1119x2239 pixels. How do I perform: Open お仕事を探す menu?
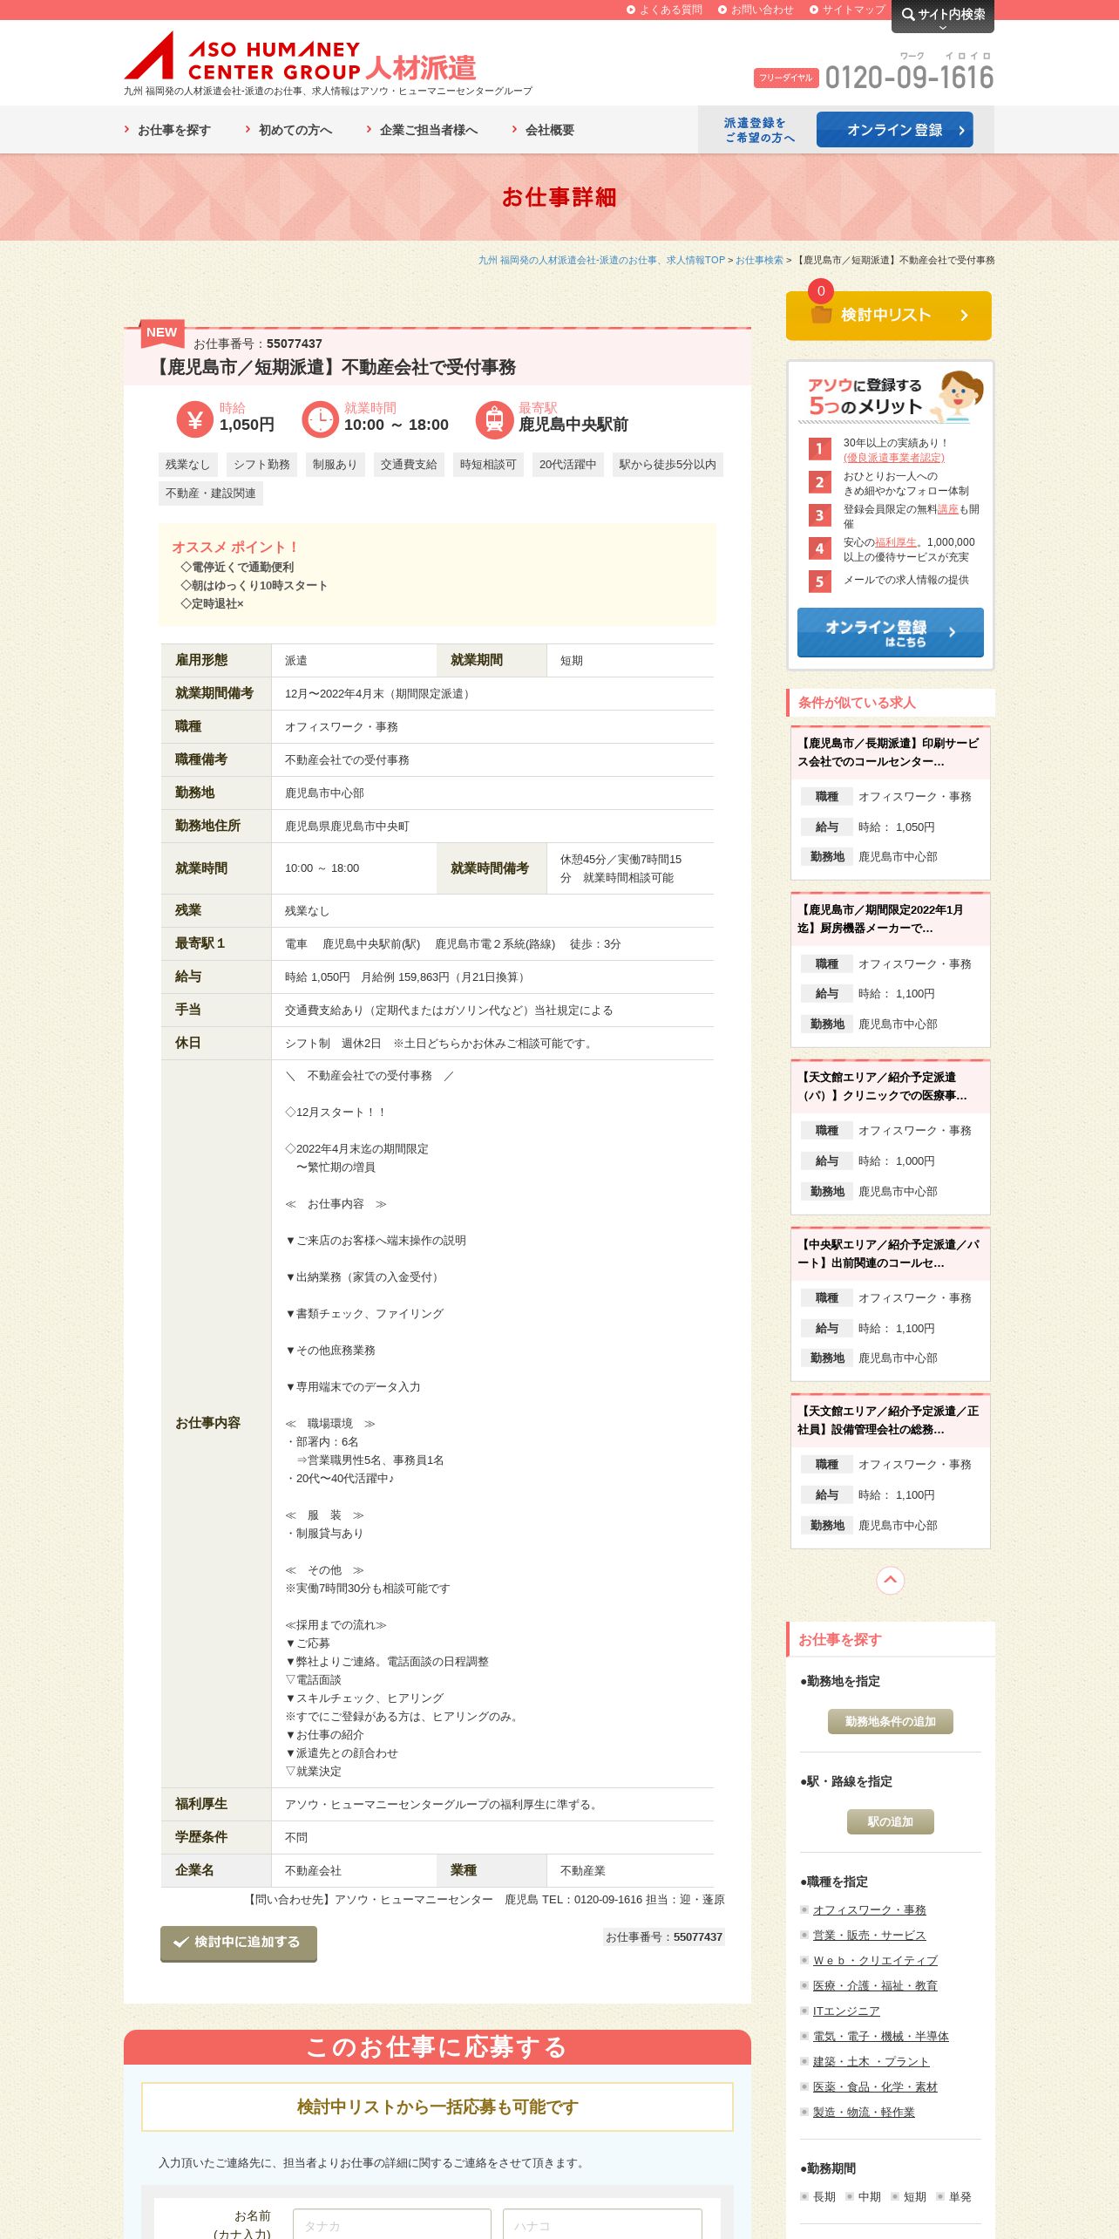point(167,130)
